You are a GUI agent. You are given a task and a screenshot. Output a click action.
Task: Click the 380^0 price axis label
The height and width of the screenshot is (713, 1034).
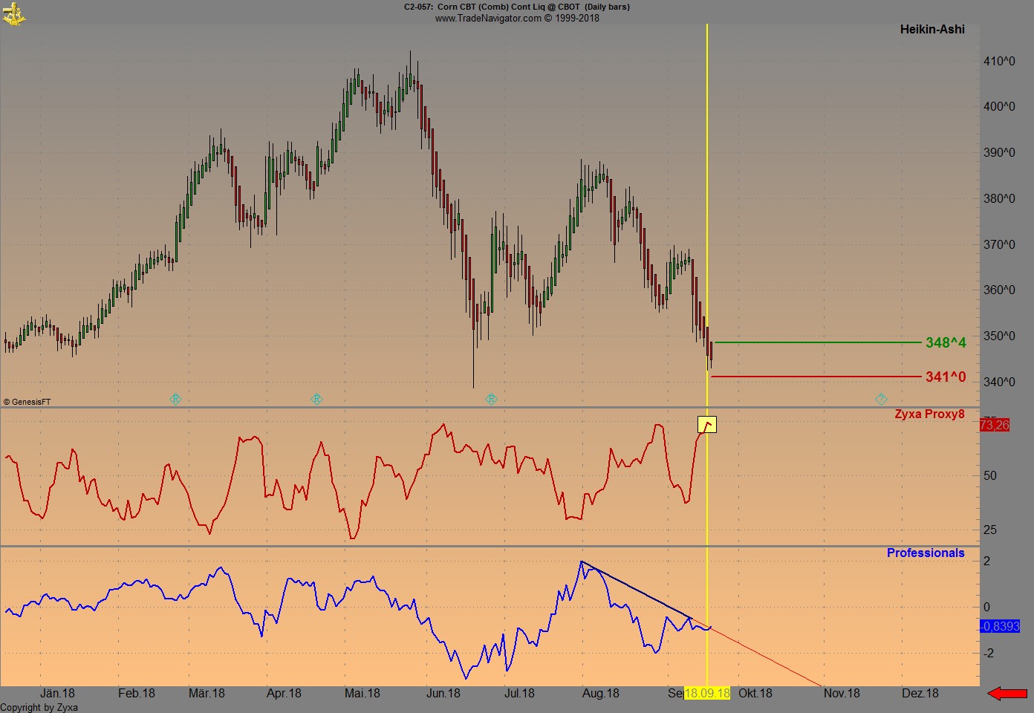[x=999, y=198]
